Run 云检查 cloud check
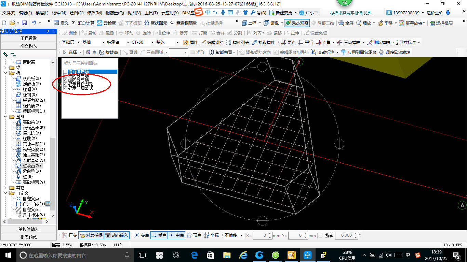Image resolution: width=467 pixels, height=262 pixels. click(106, 23)
